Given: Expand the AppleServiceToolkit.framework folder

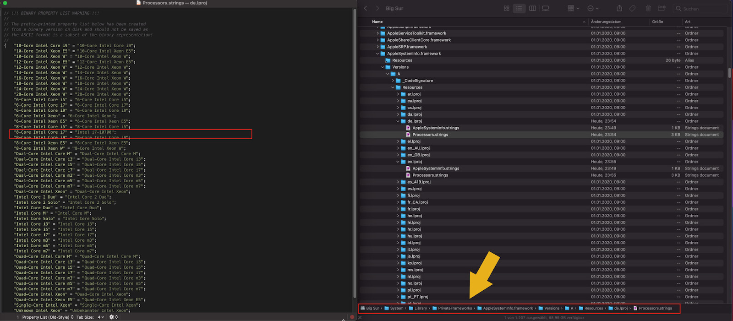Looking at the screenshot, I should (x=377, y=33).
